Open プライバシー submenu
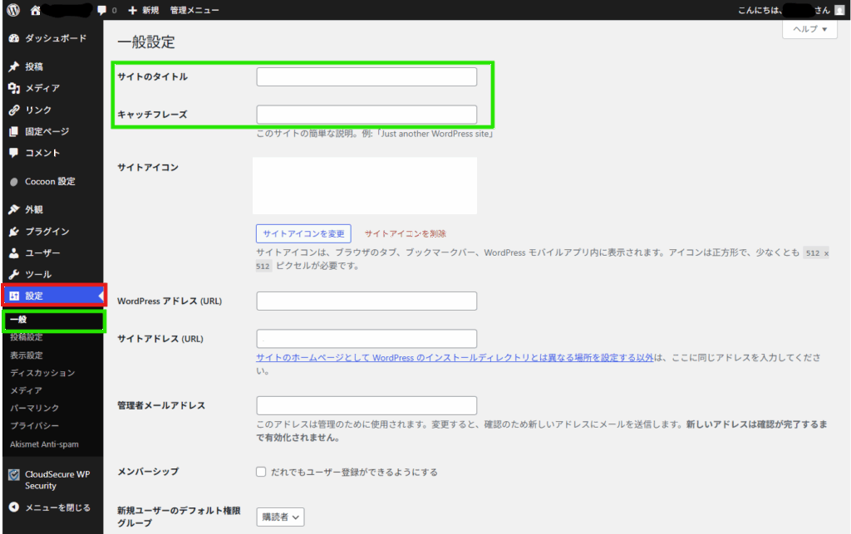The width and height of the screenshot is (851, 534). 34,426
